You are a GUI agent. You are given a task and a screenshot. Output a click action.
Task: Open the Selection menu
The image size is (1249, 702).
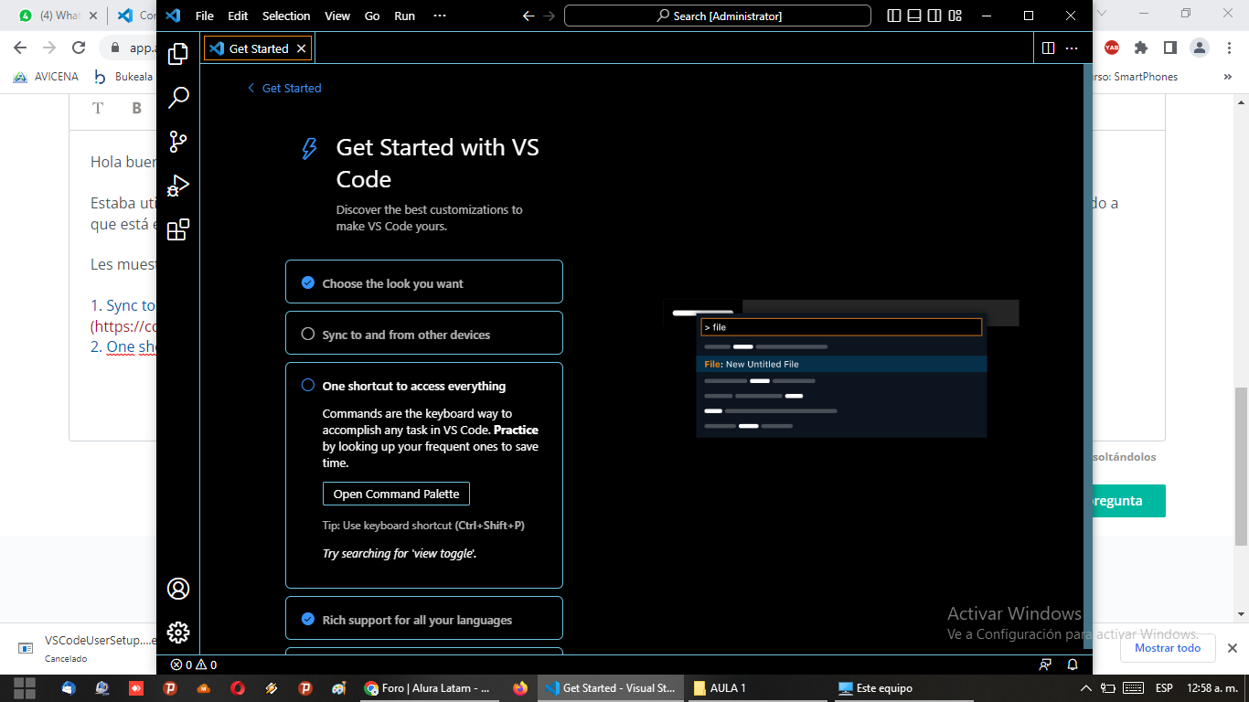(x=286, y=16)
